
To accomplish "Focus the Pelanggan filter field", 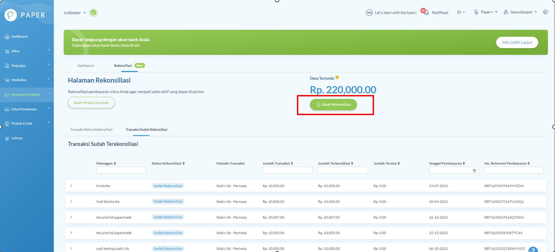I will 121,170.
